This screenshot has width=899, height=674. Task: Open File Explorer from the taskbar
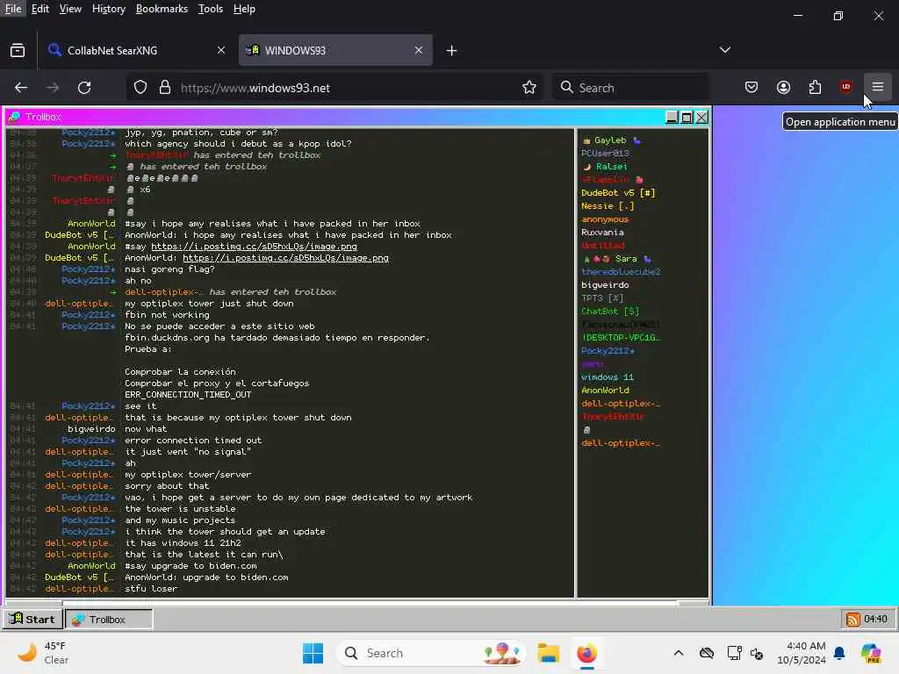pos(548,653)
